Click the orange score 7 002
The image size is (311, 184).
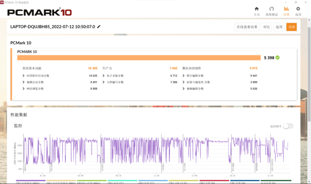click(173, 68)
